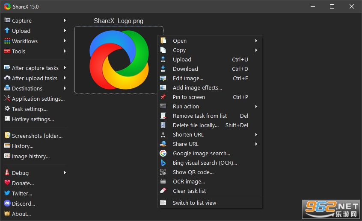The image size is (362, 221).
Task: Click the Screenshots folder icon
Action: pos(7,135)
